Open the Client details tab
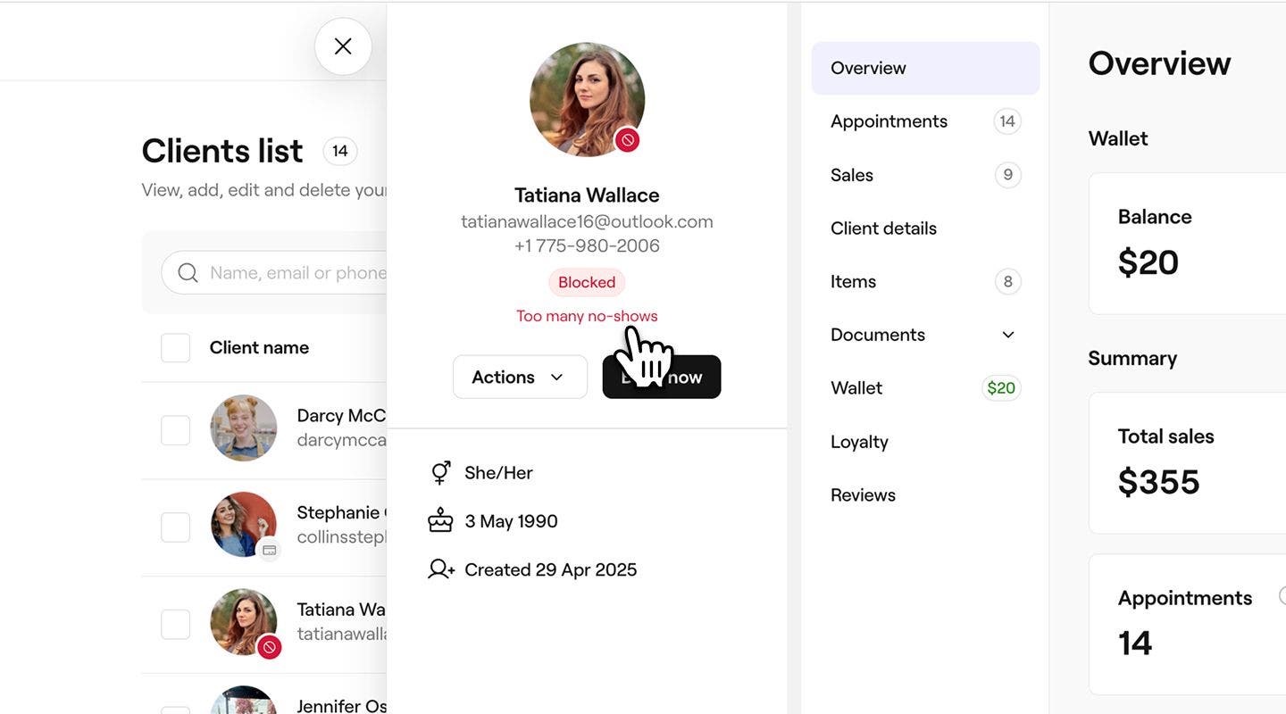This screenshot has height=714, width=1286. click(x=925, y=228)
